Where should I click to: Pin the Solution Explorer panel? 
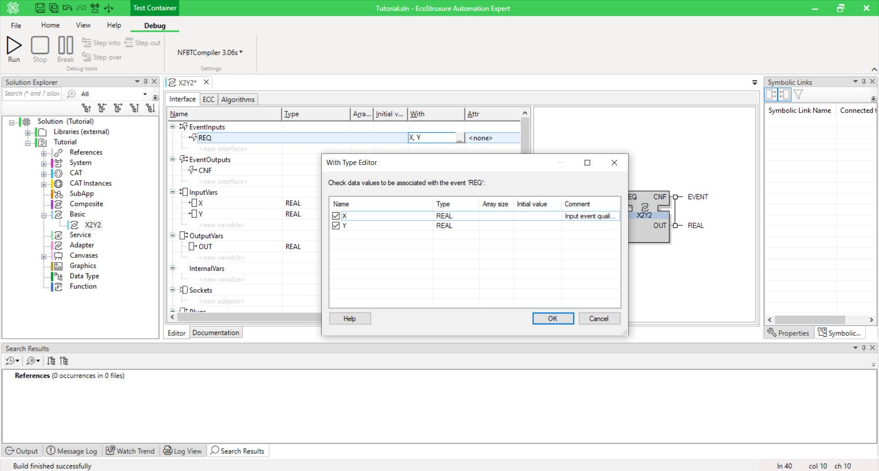click(x=146, y=82)
